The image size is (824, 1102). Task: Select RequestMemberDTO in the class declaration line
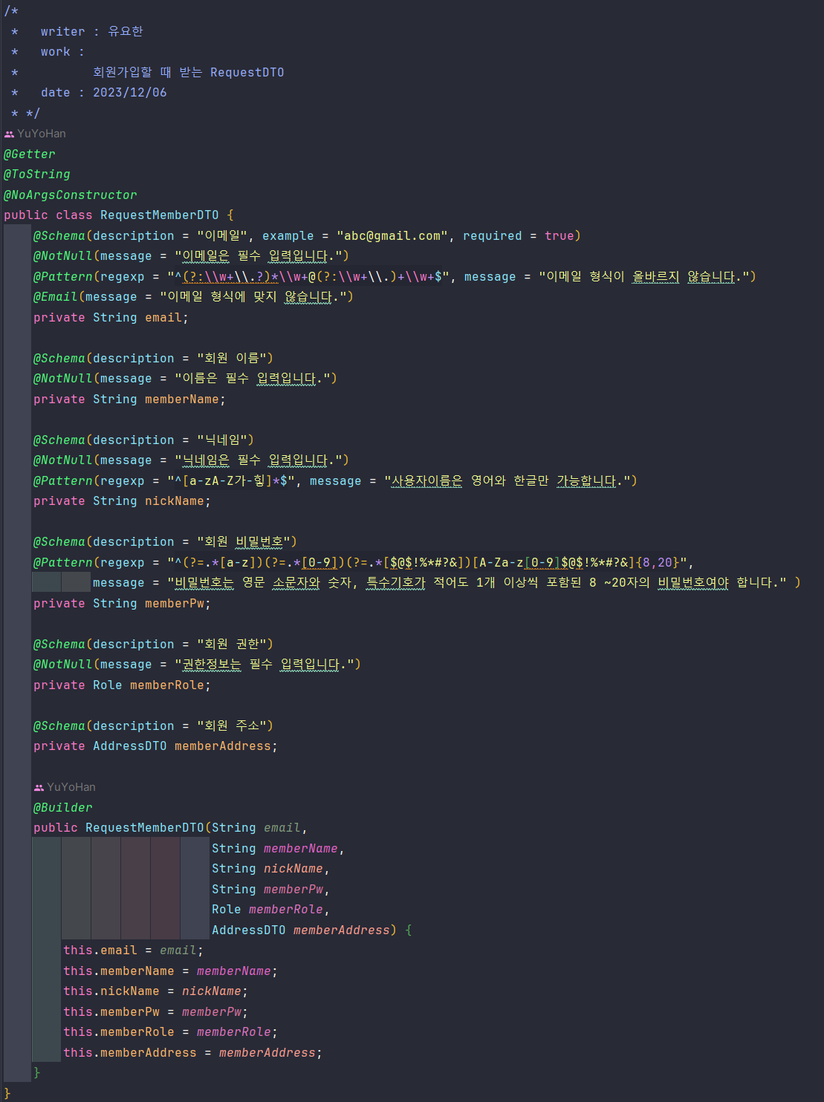pyautogui.click(x=160, y=215)
